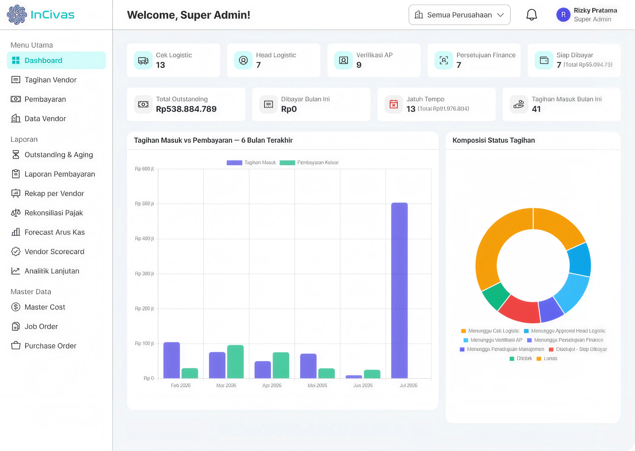Screen dimensions: 635x451
Task: Click the Rizky Pratama avatar circle
Action: 563,15
